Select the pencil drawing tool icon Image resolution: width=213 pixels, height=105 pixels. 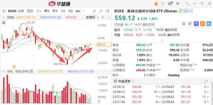[x=94, y=11]
